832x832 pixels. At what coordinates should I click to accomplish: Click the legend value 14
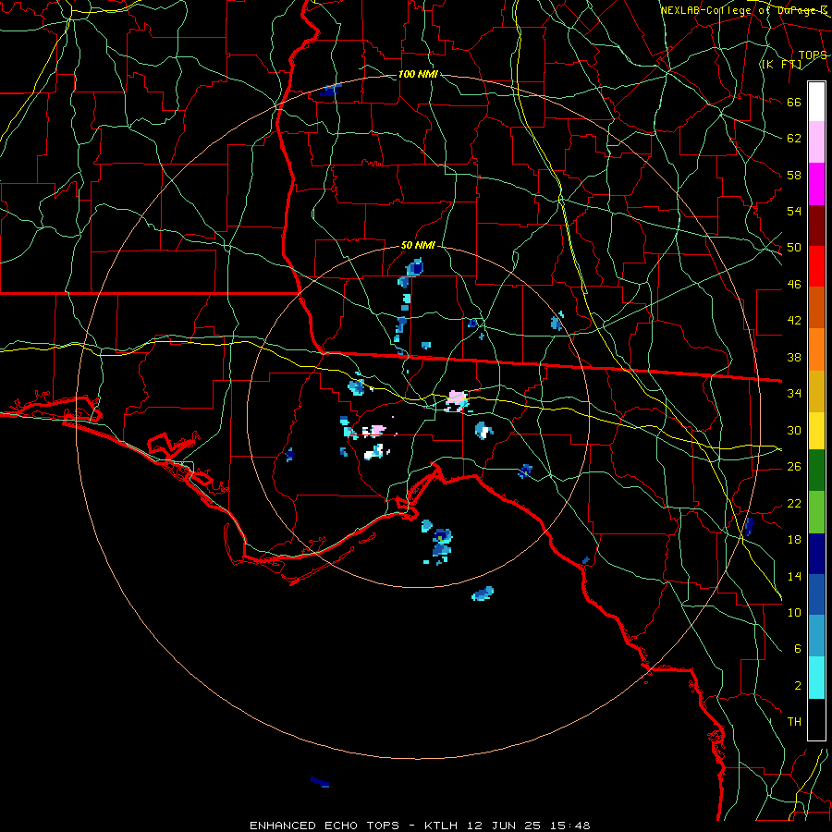(x=794, y=576)
